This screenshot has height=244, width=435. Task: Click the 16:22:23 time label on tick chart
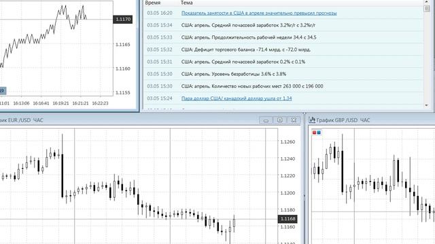point(100,103)
